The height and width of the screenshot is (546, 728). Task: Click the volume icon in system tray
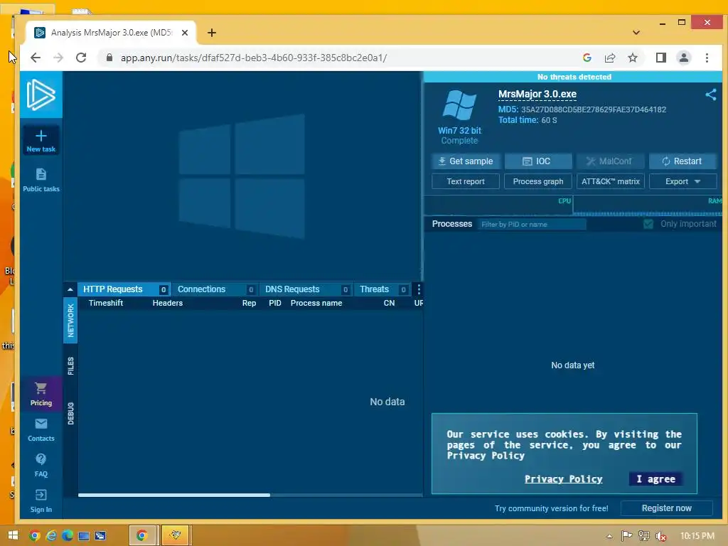tap(660, 536)
